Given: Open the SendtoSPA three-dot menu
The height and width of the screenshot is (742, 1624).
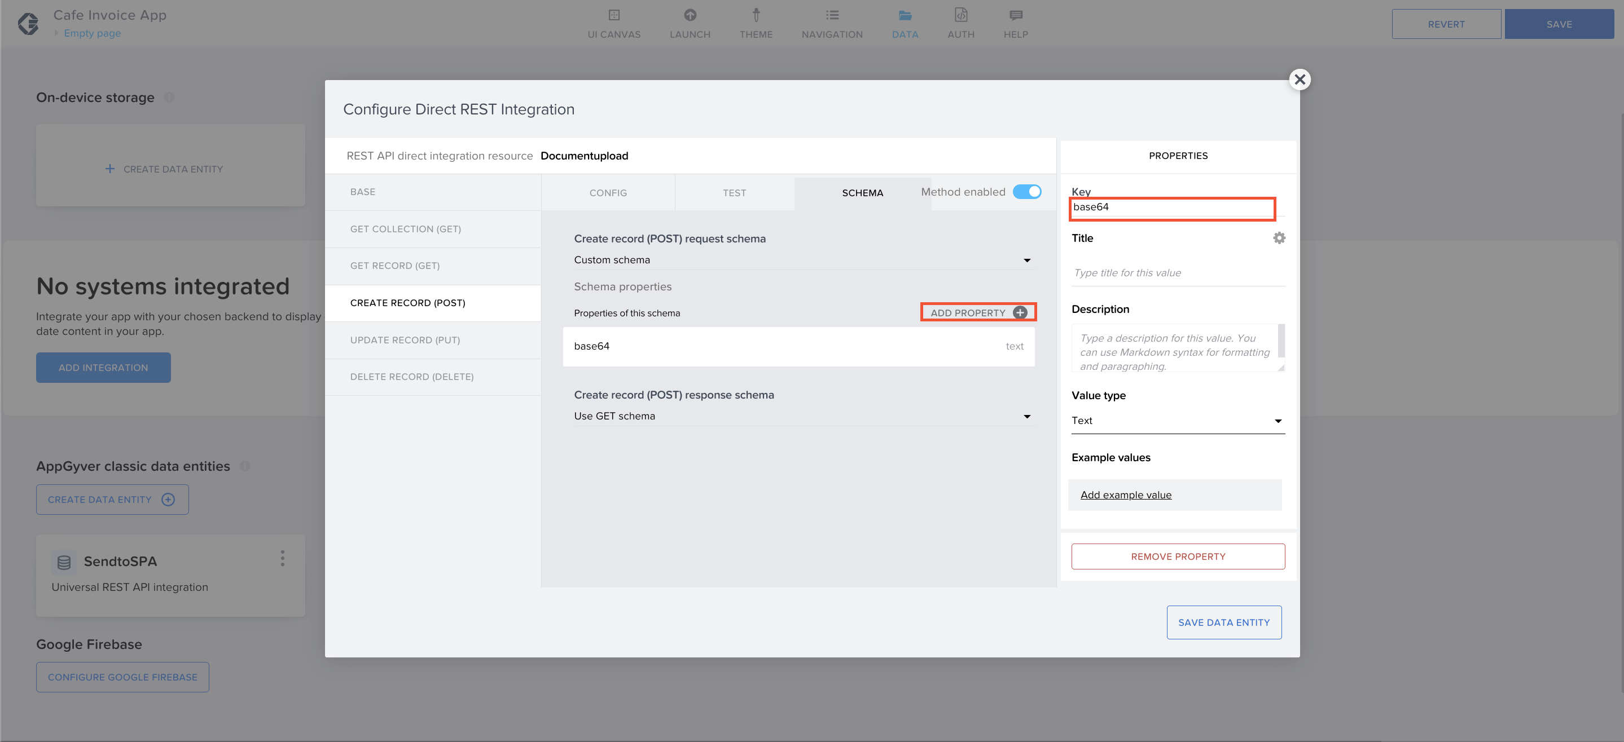Looking at the screenshot, I should [x=283, y=558].
